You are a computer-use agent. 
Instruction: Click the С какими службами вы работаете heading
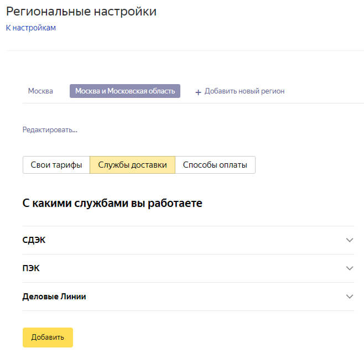coord(112,204)
